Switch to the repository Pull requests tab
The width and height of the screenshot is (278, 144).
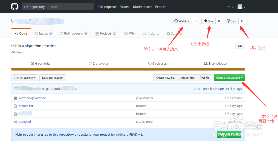click(x=74, y=34)
